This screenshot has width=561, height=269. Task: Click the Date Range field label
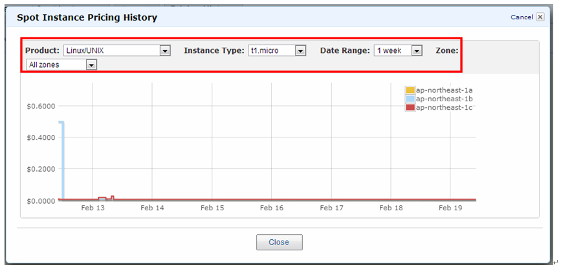pos(345,51)
